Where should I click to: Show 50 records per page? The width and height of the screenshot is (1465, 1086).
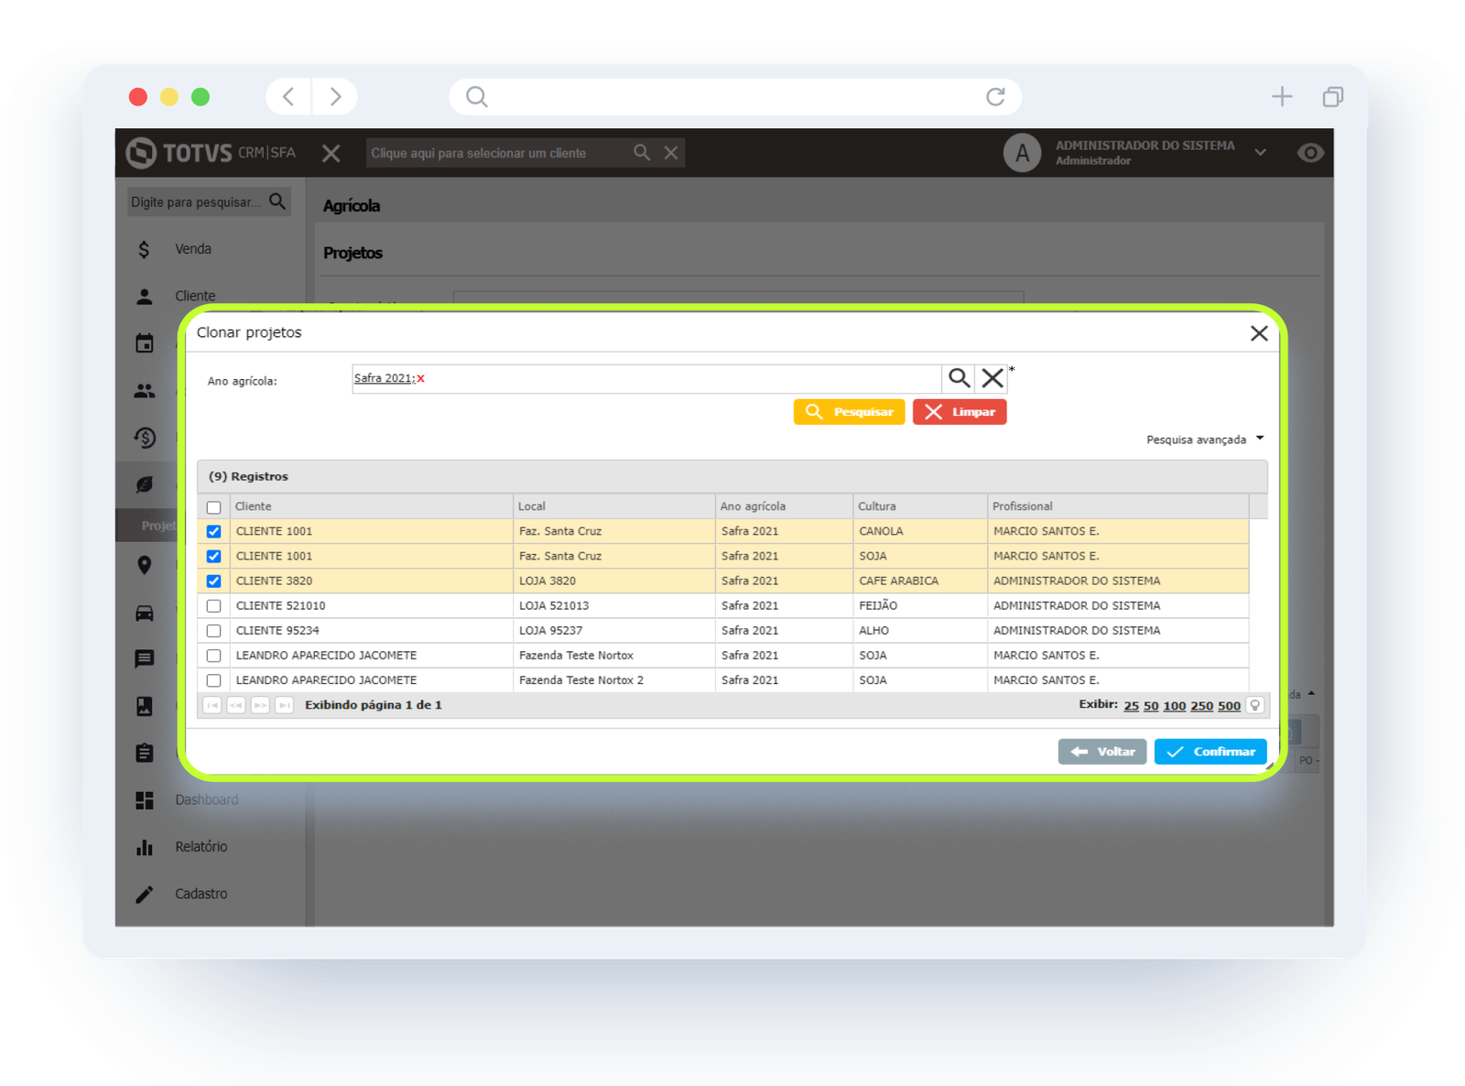1151,706
